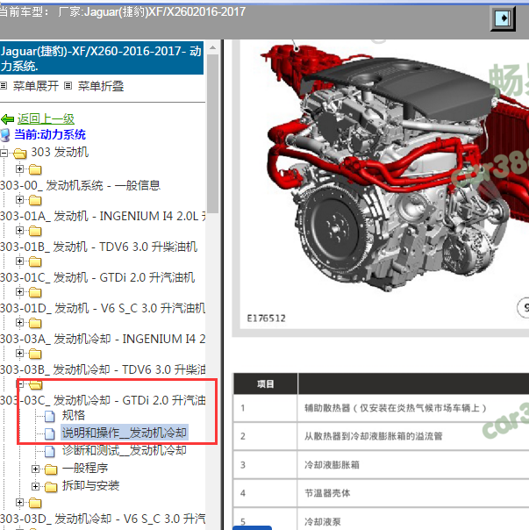The width and height of the screenshot is (529, 530).
Task: Click folder icon above 303-03D_ 发动机冷却
Action: tap(35, 504)
